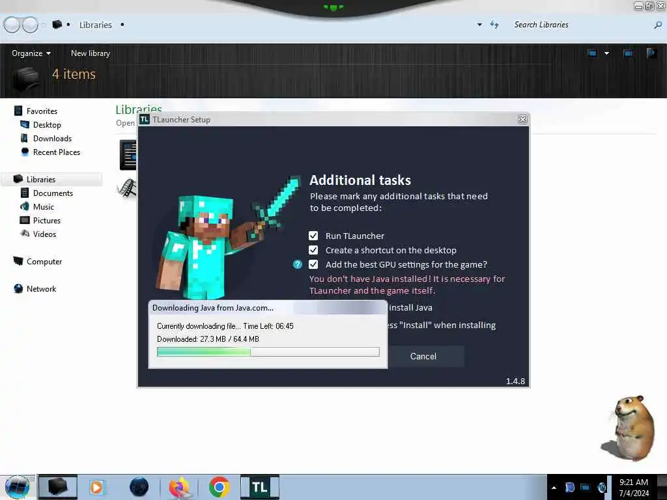This screenshot has width=667, height=500.
Task: Toggle the preview pane icon
Action: (x=628, y=53)
